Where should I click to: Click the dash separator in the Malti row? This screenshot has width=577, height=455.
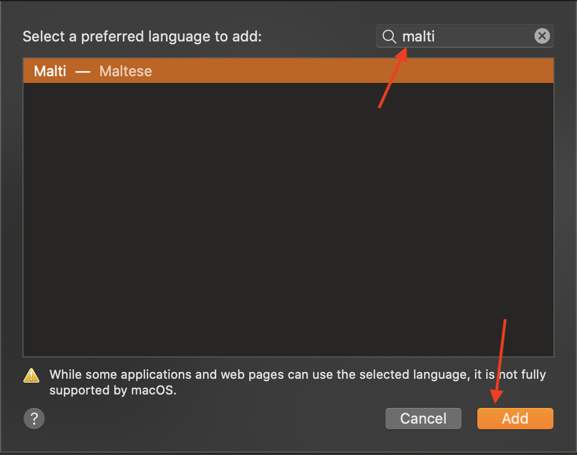coord(83,72)
